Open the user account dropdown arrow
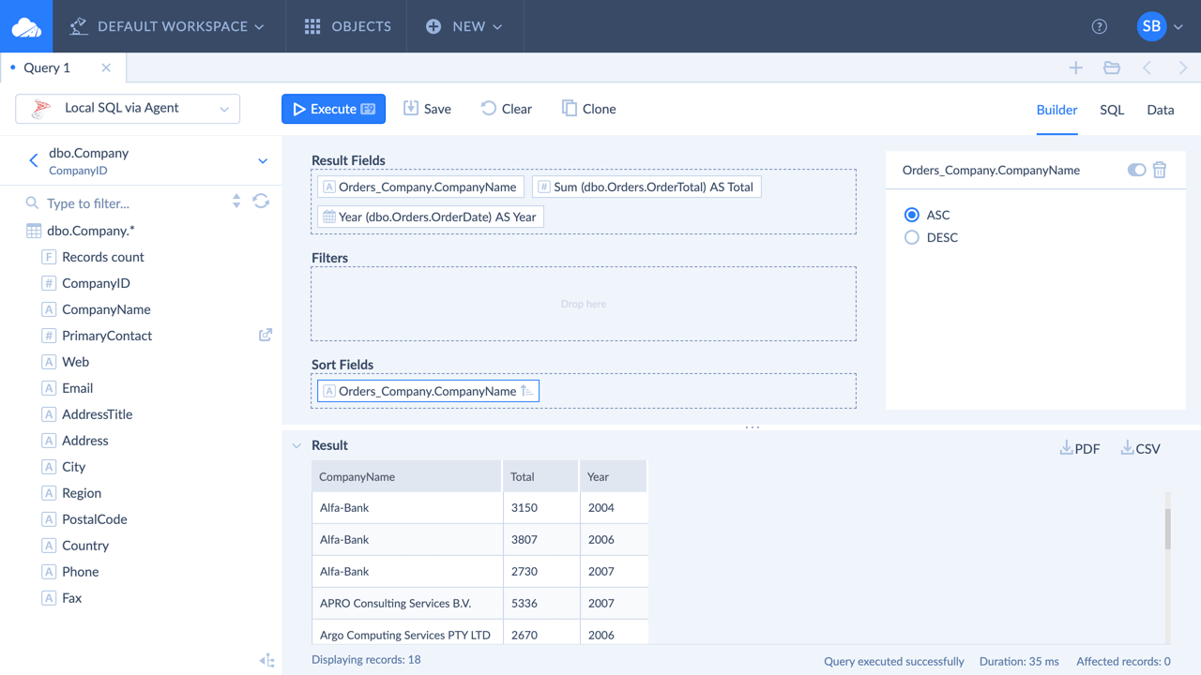The height and width of the screenshot is (675, 1201). (x=1178, y=27)
